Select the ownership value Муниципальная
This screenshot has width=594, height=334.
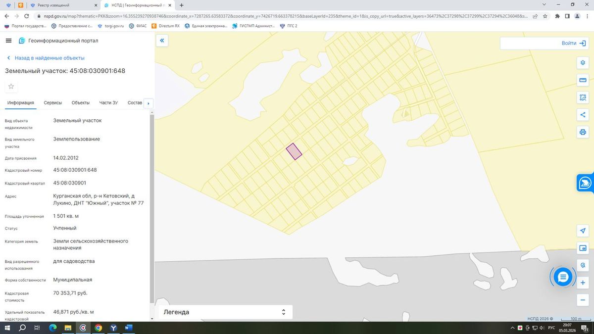73,280
